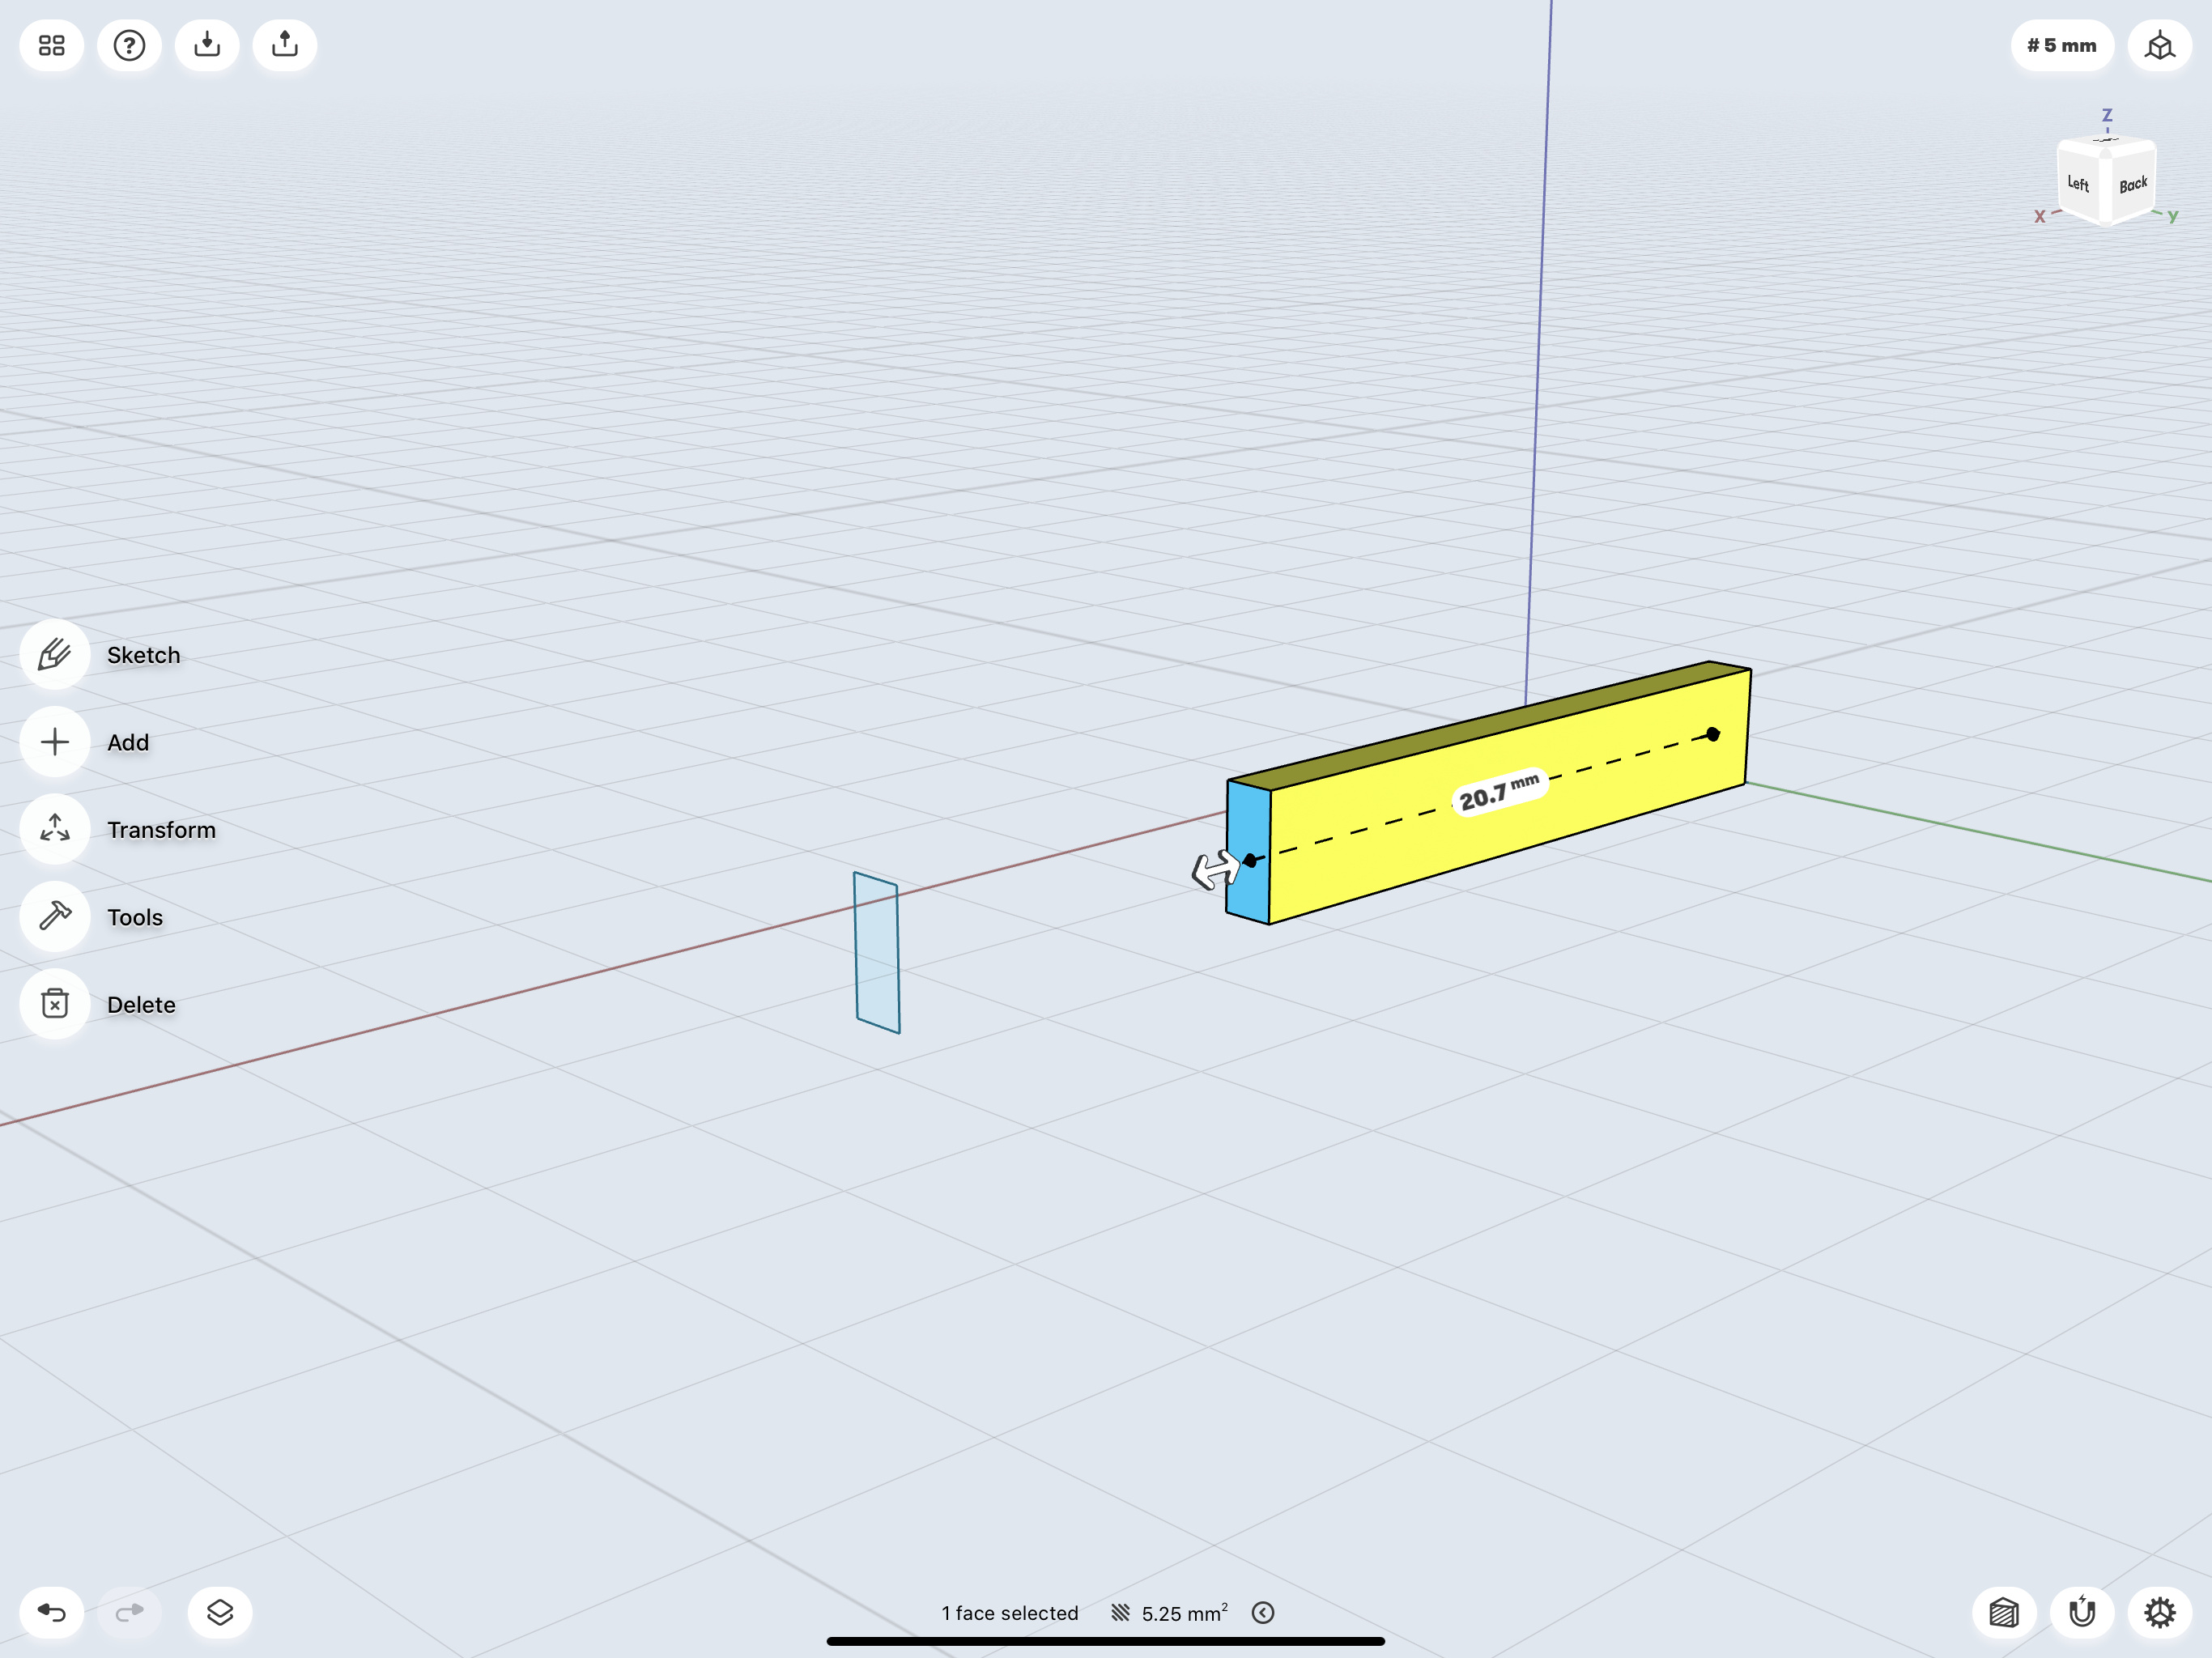Viewport: 2212px width, 1658px height.
Task: Expand the selection measurement arrow
Action: click(x=1263, y=1612)
